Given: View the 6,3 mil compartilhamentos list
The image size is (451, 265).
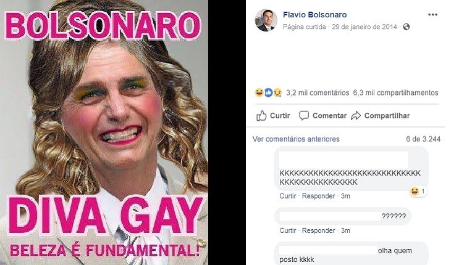Looking at the screenshot, I should 396,93.
